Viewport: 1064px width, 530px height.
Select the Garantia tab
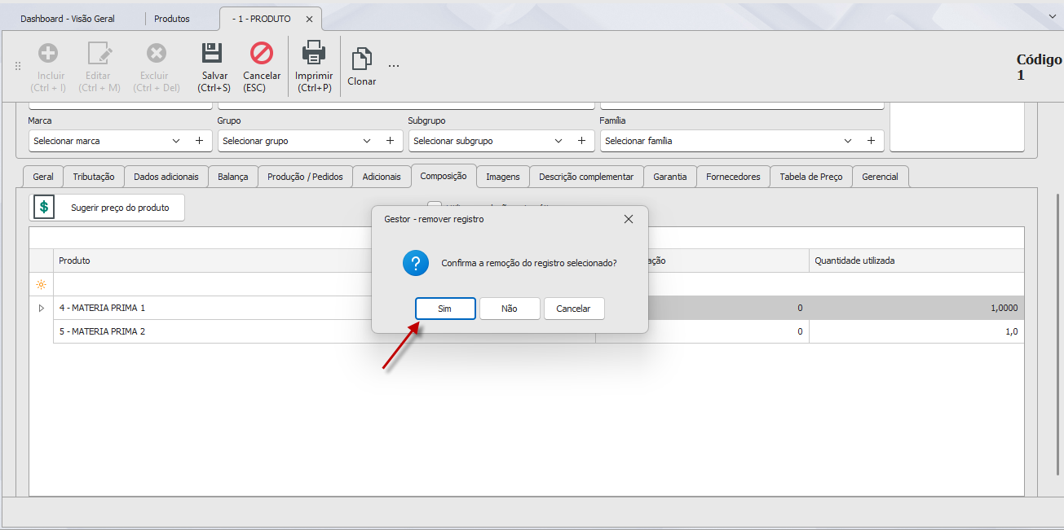[x=670, y=177]
